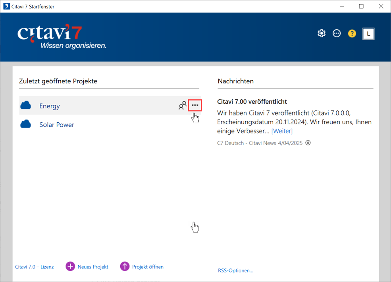Viewport: 391px width, 282px height.
Task: Click the purple plus icon for Neues Projekt
Action: [x=70, y=266]
